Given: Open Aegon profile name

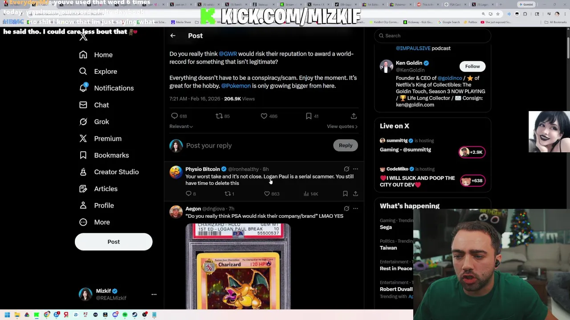Looking at the screenshot, I should [193, 208].
